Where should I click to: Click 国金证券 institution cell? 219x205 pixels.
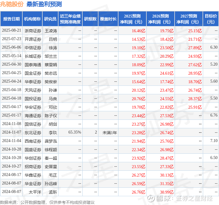tap(33, 73)
